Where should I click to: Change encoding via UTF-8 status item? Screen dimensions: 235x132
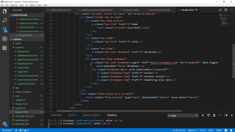click(x=202, y=130)
